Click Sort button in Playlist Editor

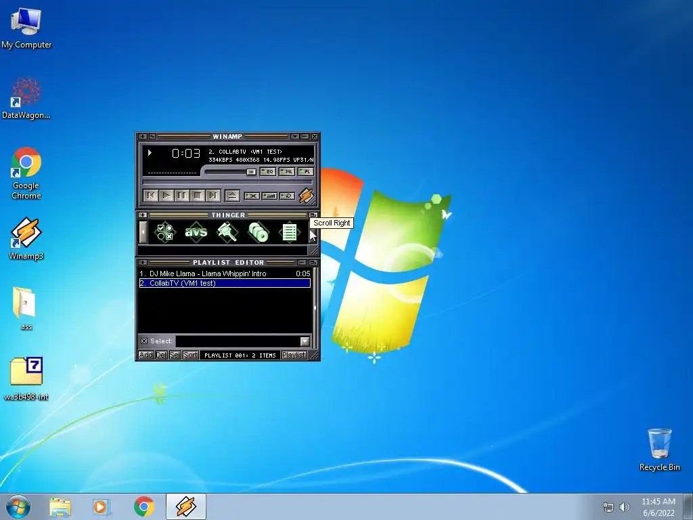tap(190, 355)
